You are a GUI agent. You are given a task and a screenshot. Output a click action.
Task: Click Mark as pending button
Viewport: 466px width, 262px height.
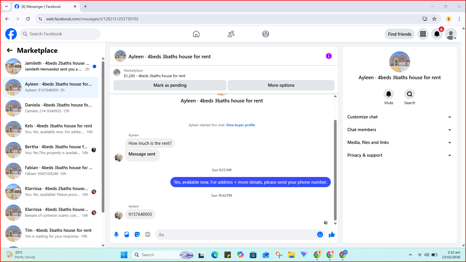coord(170,85)
